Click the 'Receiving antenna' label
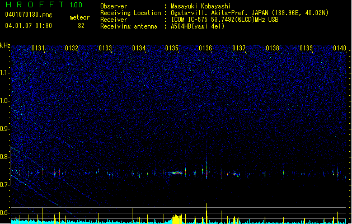 coord(129,26)
